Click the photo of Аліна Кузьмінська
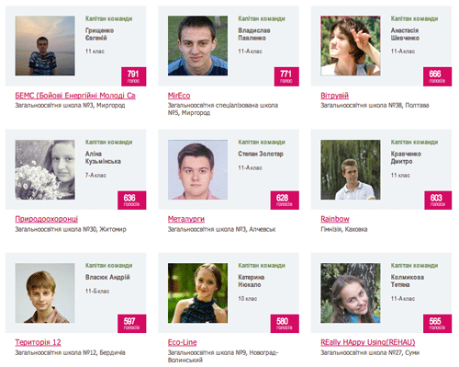This screenshot has height=367, width=459. (x=45, y=169)
